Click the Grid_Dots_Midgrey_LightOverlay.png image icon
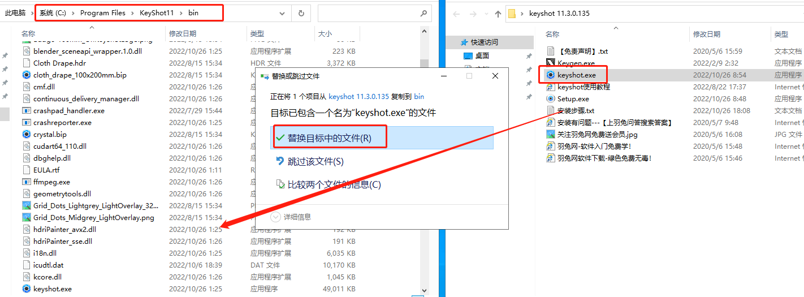Image resolution: width=804 pixels, height=297 pixels. 26,217
